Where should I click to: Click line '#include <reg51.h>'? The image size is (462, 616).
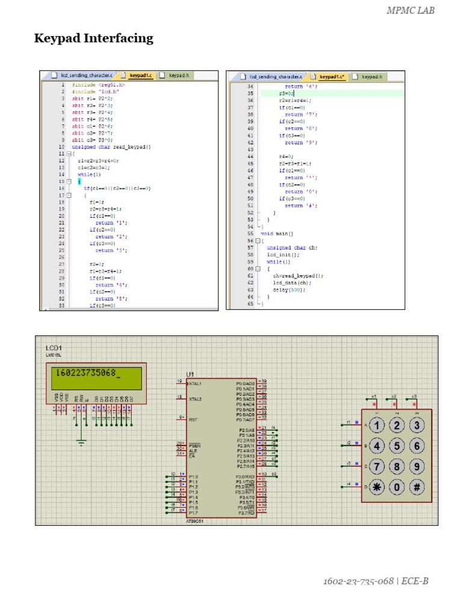coord(98,85)
